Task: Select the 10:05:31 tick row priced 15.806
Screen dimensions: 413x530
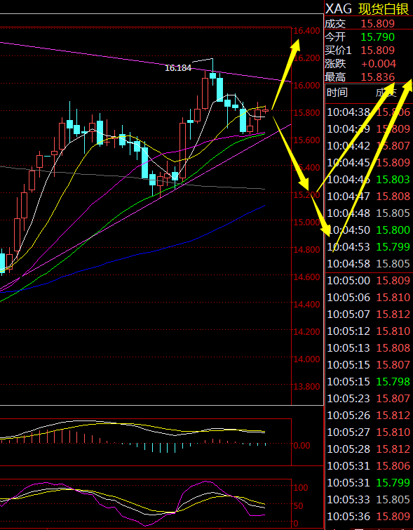Action: [368, 466]
